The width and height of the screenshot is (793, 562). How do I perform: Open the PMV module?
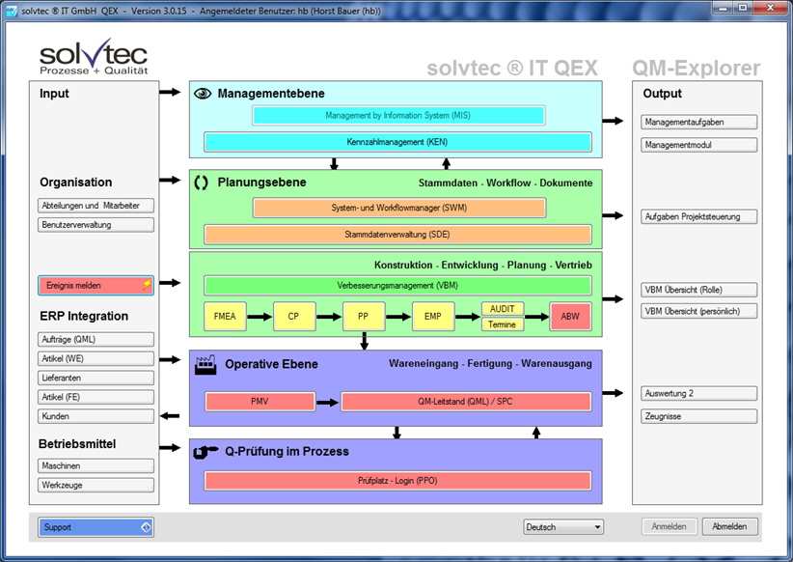pyautogui.click(x=260, y=402)
